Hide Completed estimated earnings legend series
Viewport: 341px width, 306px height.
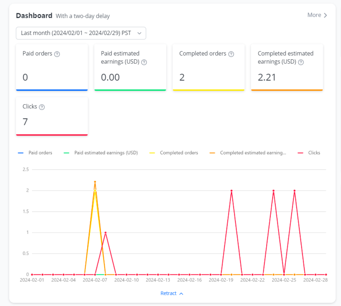click(248, 153)
